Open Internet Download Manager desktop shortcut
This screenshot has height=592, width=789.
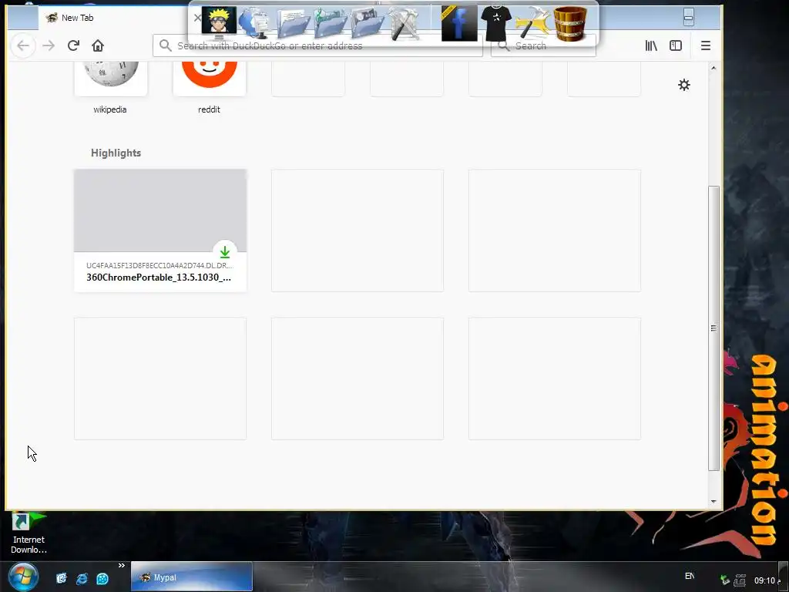(29, 533)
